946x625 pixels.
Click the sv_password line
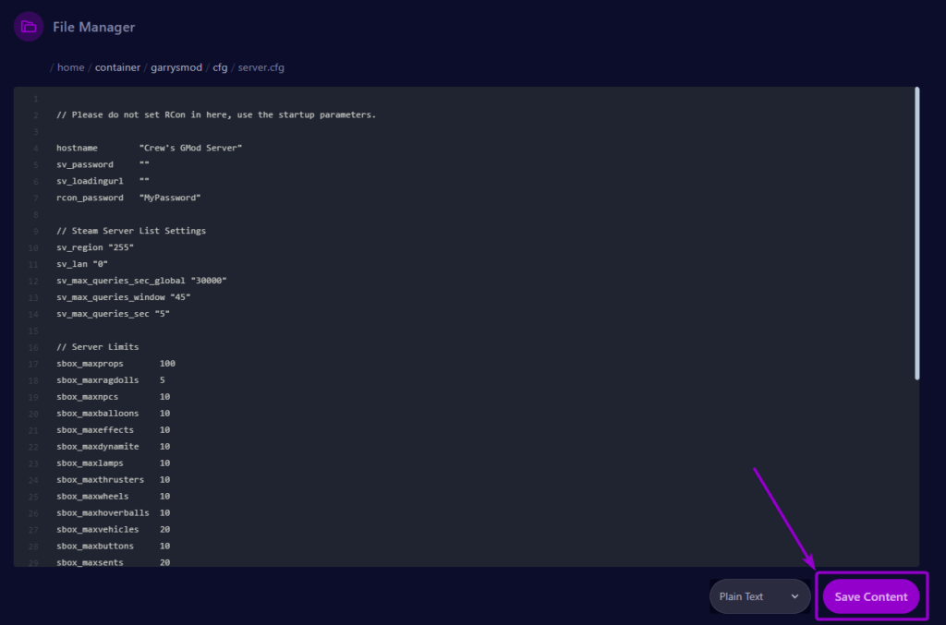point(103,164)
